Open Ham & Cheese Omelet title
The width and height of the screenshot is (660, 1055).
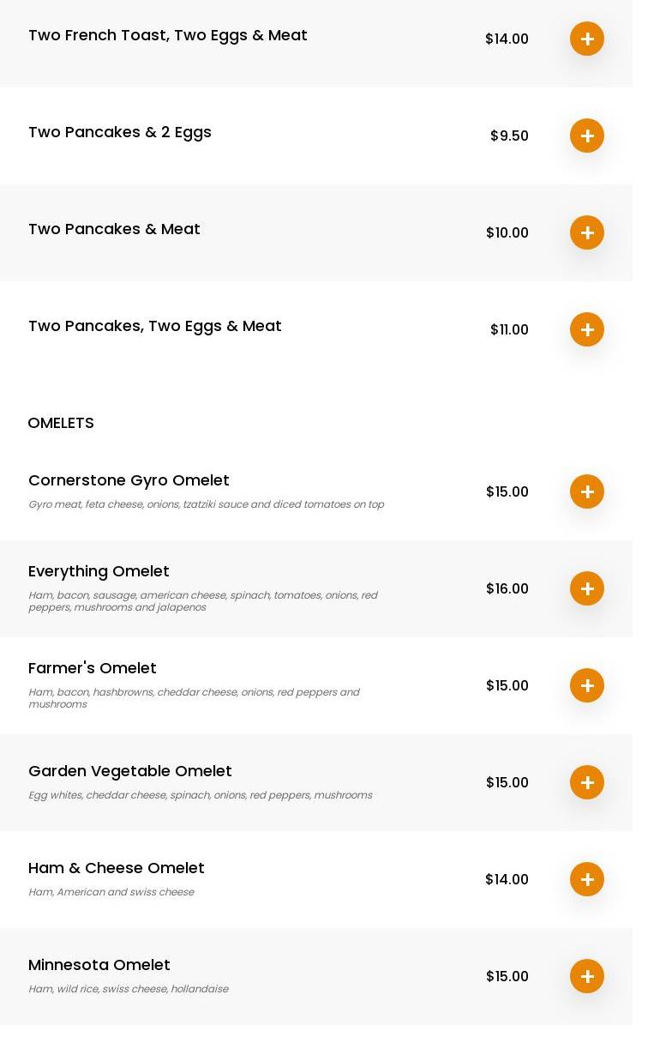point(117,868)
